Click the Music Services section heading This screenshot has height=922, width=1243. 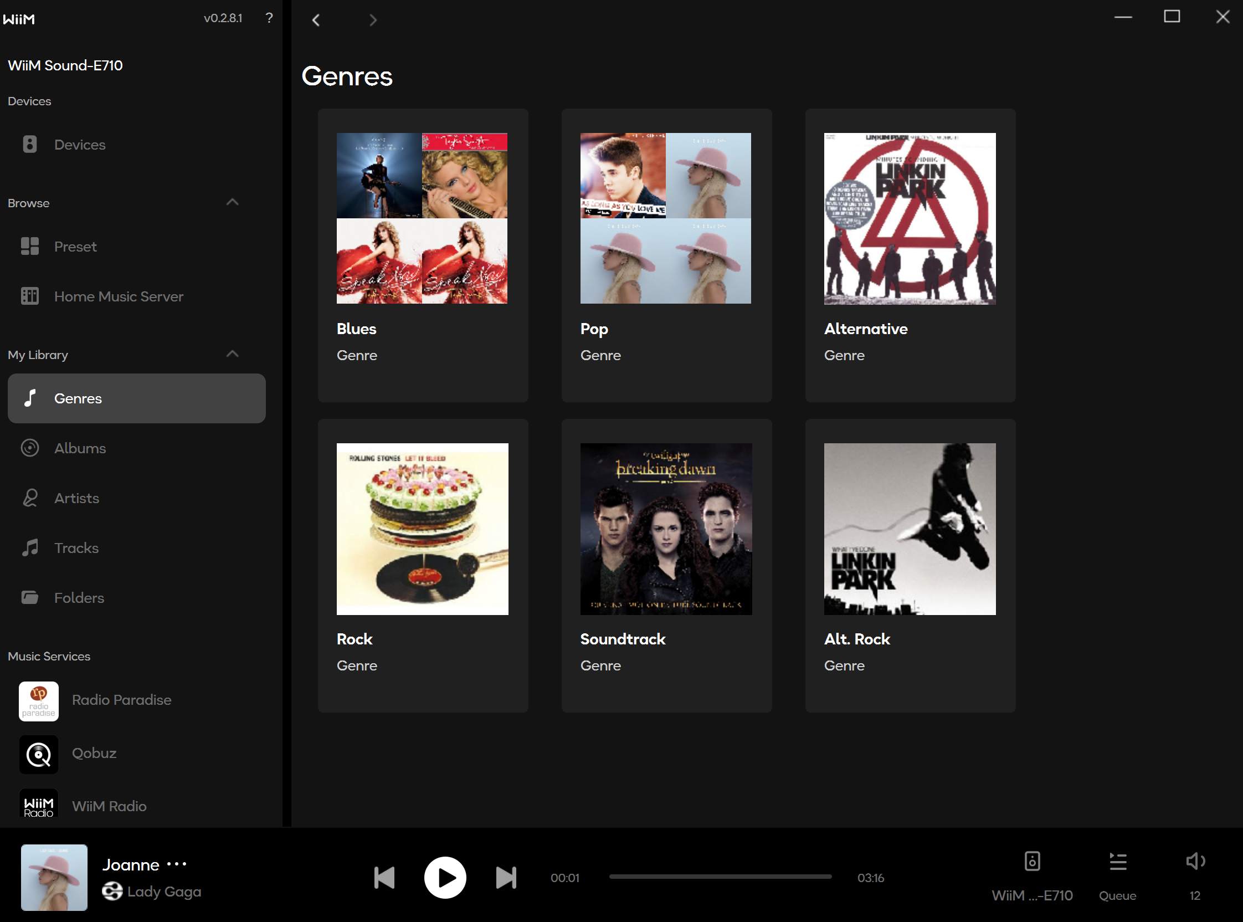tap(49, 657)
